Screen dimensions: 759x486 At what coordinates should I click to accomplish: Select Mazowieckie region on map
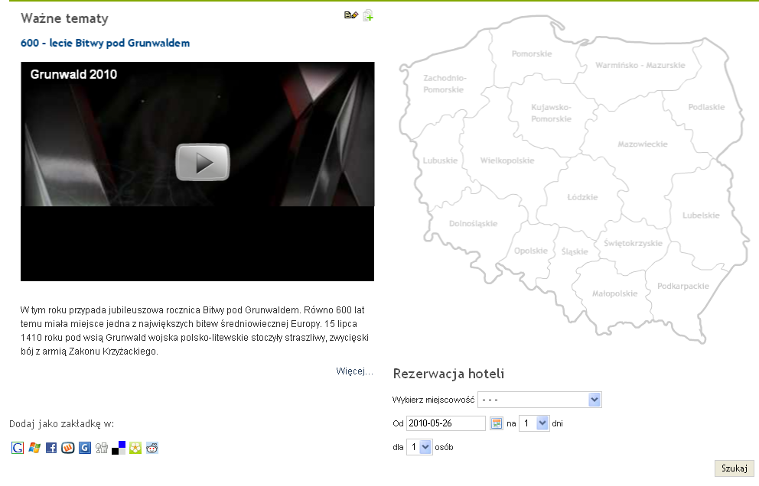pyautogui.click(x=643, y=144)
